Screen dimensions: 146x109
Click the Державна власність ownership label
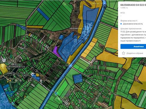[133, 24]
